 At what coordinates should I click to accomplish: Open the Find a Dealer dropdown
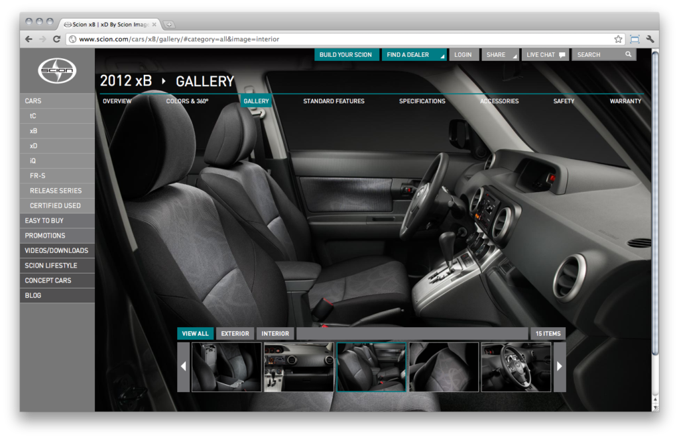click(x=413, y=55)
